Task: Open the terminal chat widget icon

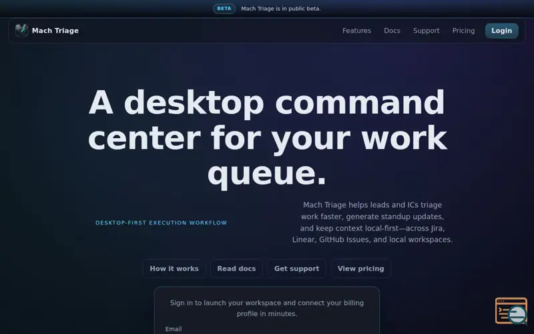Action: click(x=511, y=311)
